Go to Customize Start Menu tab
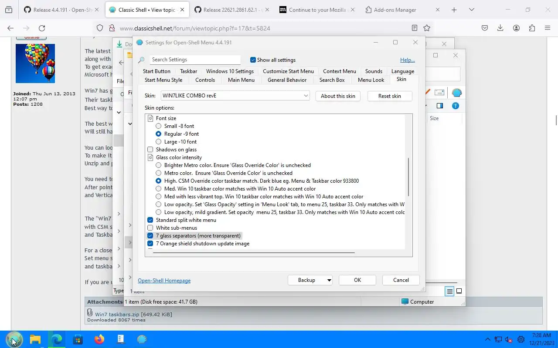The height and width of the screenshot is (348, 558). (288, 71)
